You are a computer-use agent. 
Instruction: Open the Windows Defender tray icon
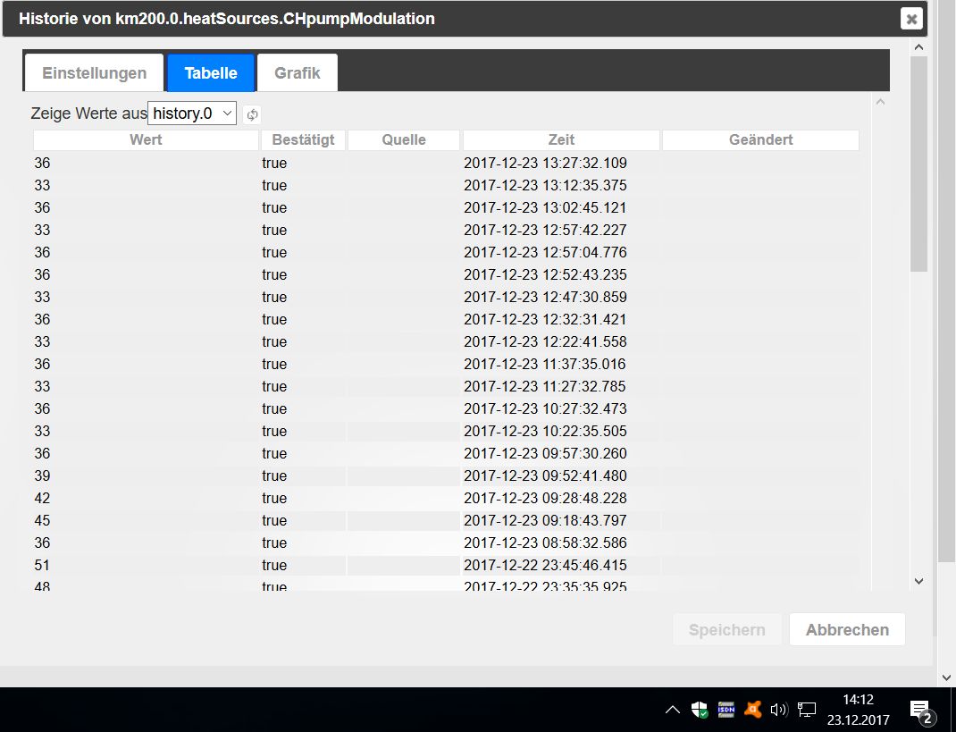(x=700, y=710)
